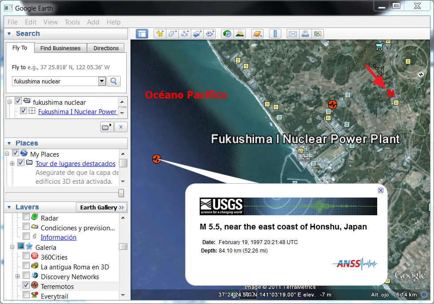The width and height of the screenshot is (434, 304).
Task: Uncheck the fukushima nuclear search folder
Action: 18,101
